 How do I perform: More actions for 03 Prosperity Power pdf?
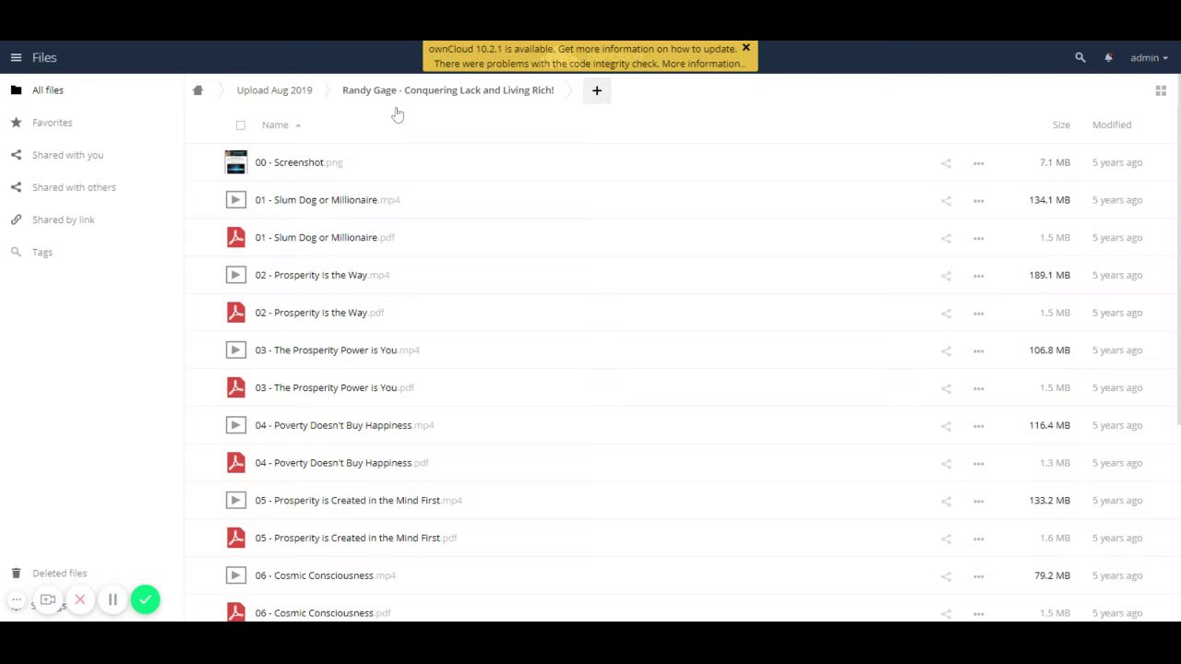[978, 388]
